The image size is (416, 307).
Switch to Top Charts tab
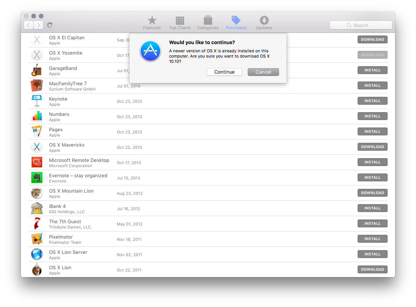(x=180, y=23)
